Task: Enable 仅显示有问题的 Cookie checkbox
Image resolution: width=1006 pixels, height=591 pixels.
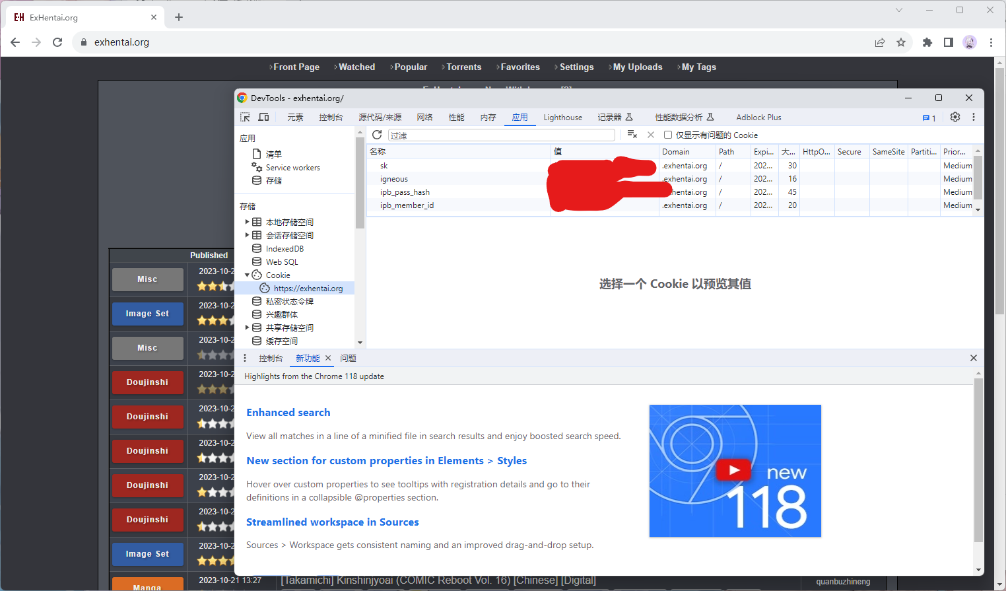Action: [x=669, y=135]
